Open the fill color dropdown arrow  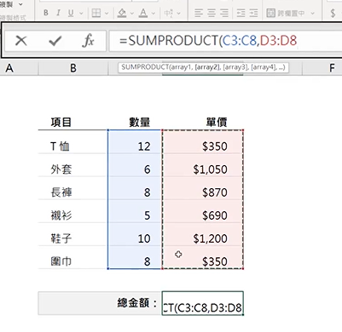(x=132, y=13)
